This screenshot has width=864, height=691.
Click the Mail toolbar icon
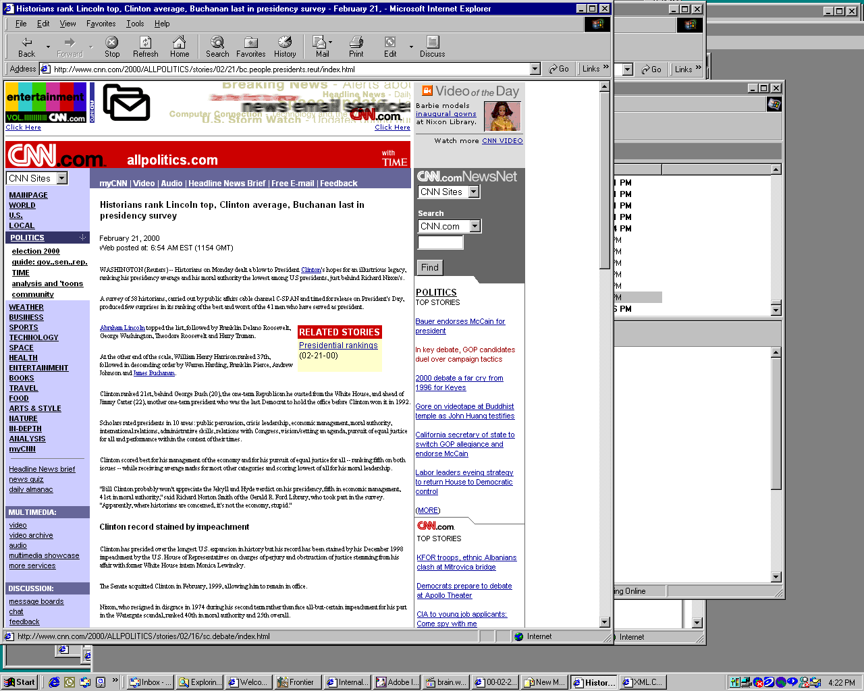tap(322, 47)
